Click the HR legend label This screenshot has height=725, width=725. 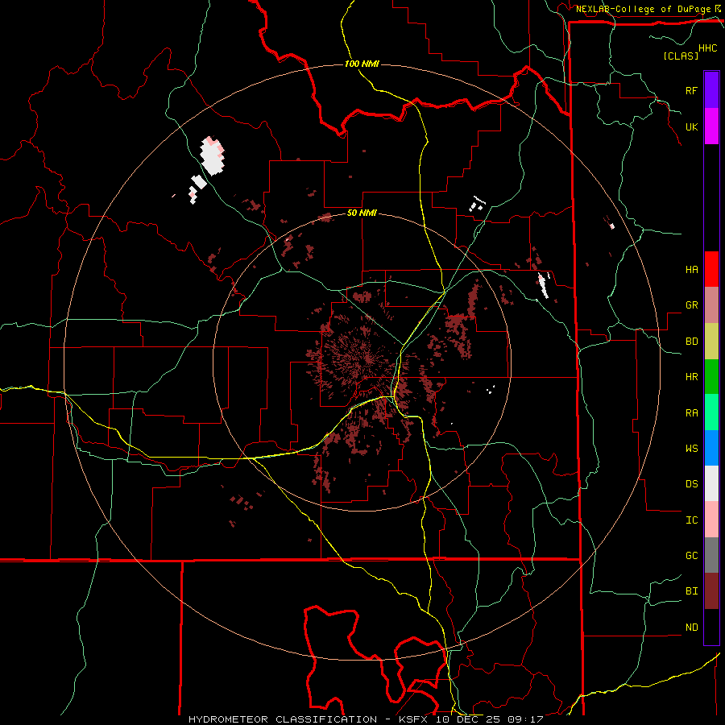tap(691, 377)
